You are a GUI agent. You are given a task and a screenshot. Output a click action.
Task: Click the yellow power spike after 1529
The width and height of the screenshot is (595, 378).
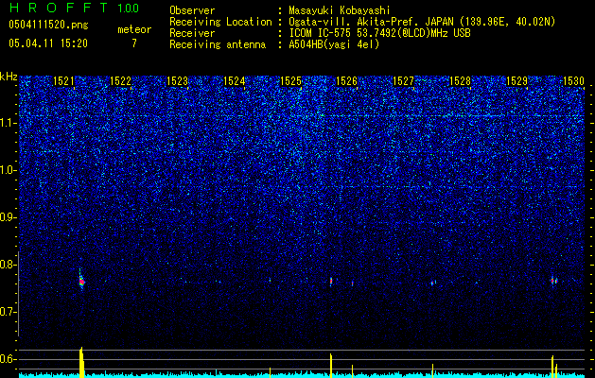point(552,367)
